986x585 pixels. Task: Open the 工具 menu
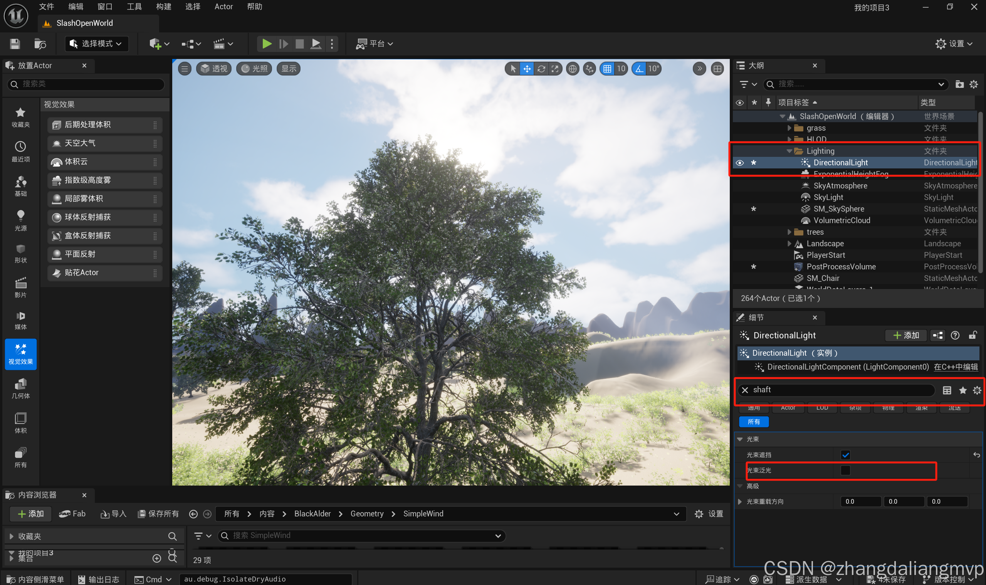click(x=134, y=7)
